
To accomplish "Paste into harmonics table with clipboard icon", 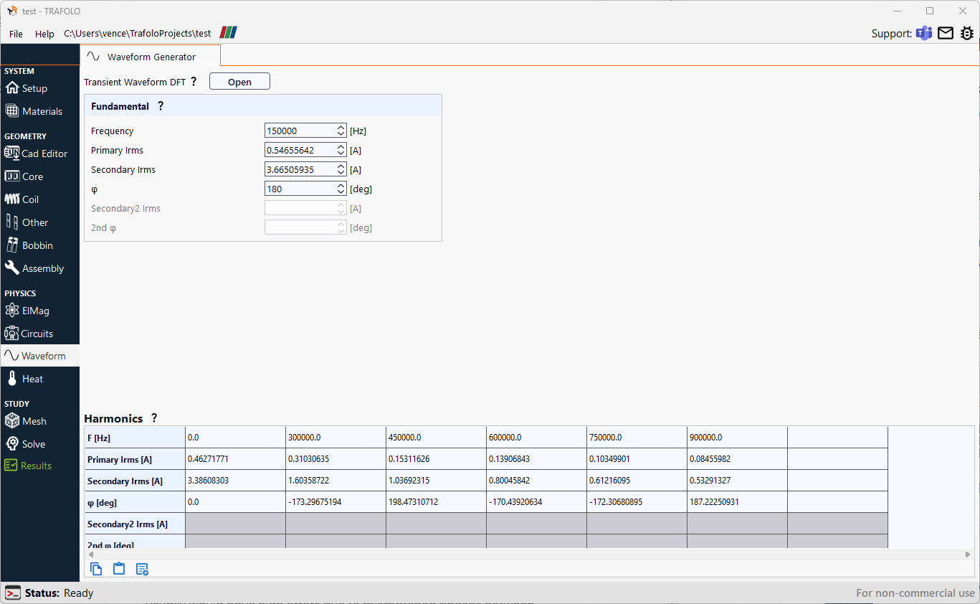I will [119, 569].
